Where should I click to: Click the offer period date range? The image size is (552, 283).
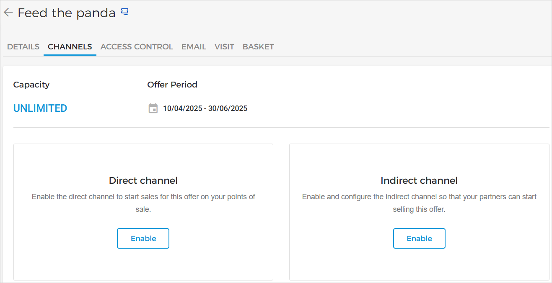tap(205, 108)
